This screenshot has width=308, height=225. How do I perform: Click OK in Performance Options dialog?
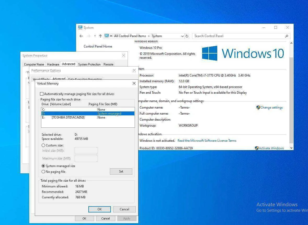point(84,218)
